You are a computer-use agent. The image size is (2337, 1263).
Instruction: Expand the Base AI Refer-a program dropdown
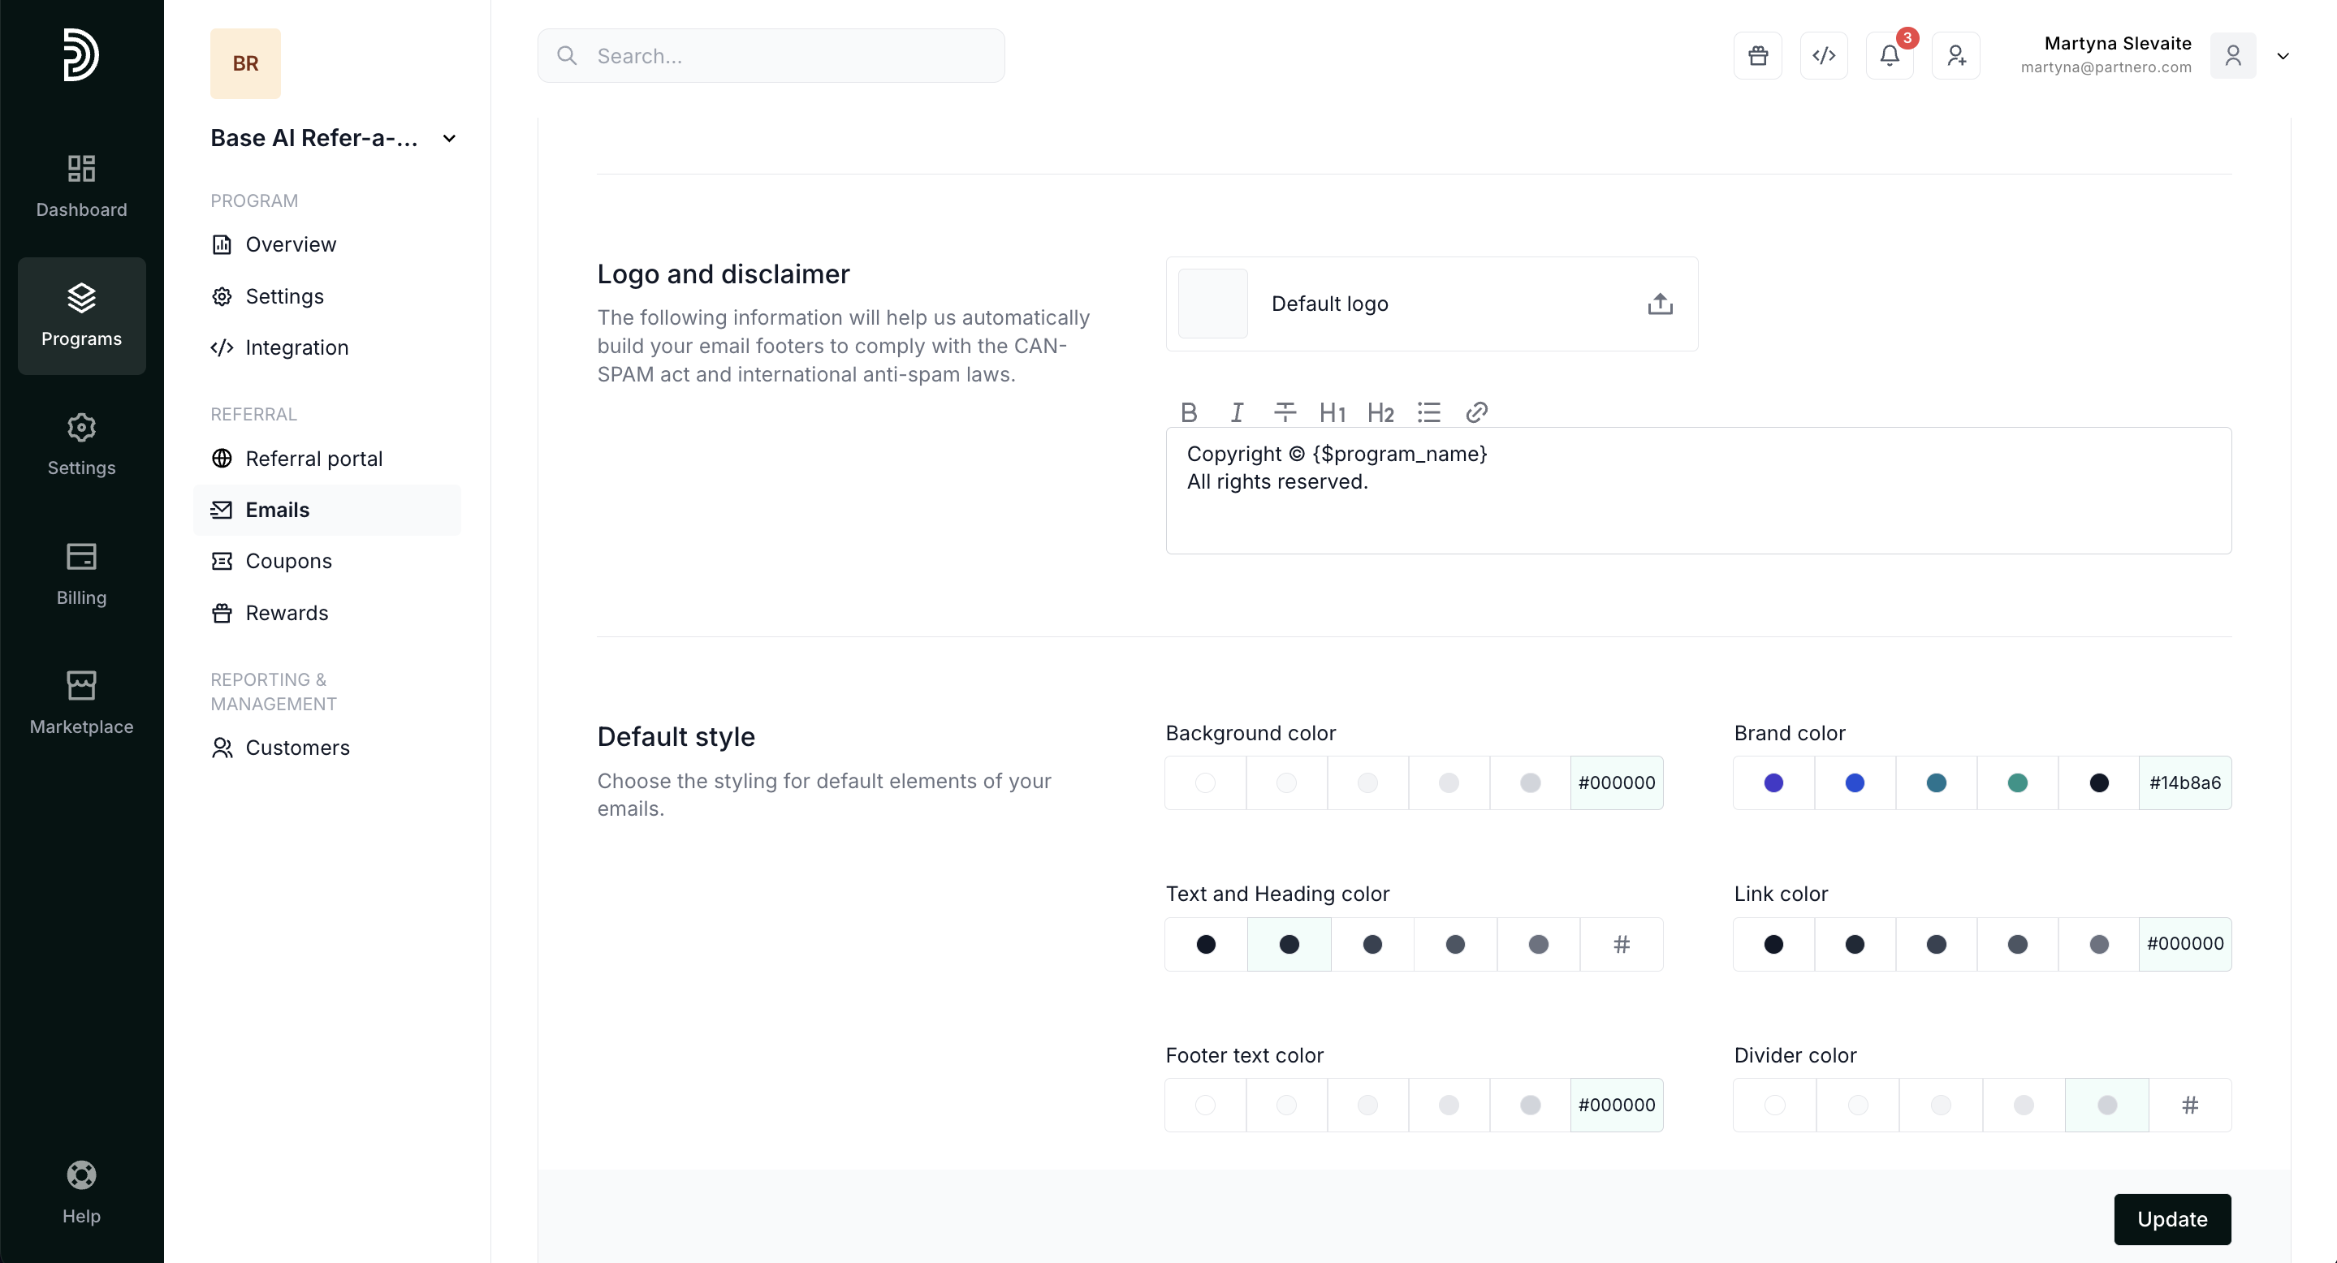448,139
